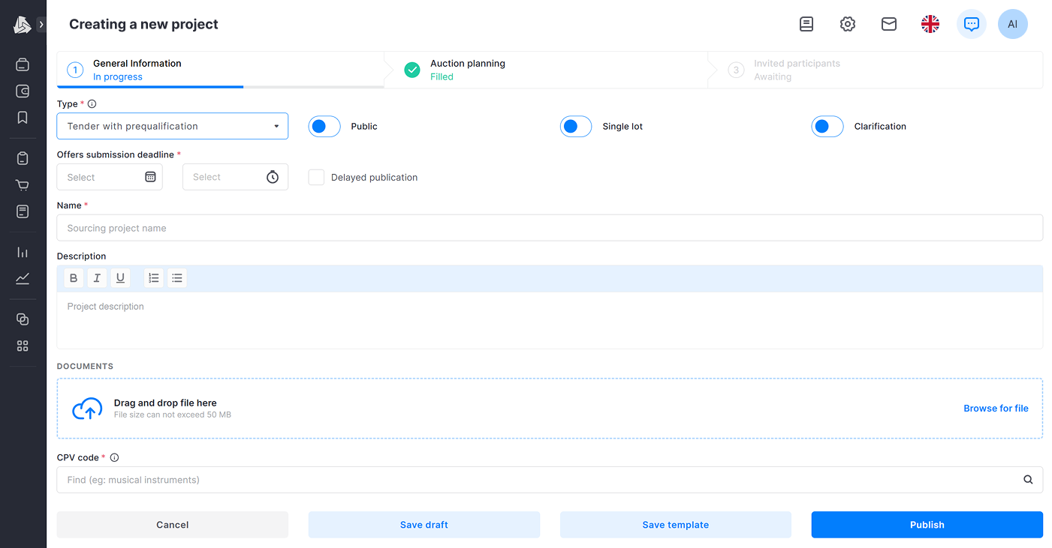Screen dimensions: 1052x548
Task: Click the Cancel button
Action: click(172, 525)
